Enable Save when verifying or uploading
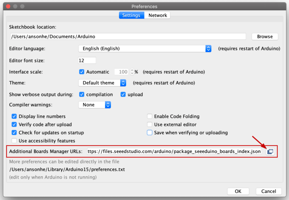289x200 pixels. [x=150, y=133]
